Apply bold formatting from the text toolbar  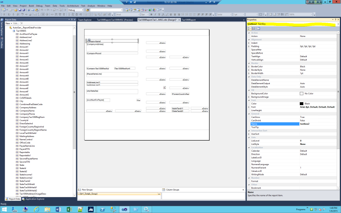151,15
